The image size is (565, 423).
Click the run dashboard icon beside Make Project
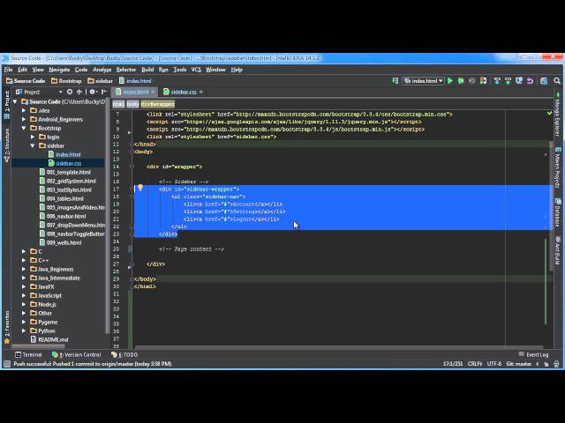pos(483,81)
